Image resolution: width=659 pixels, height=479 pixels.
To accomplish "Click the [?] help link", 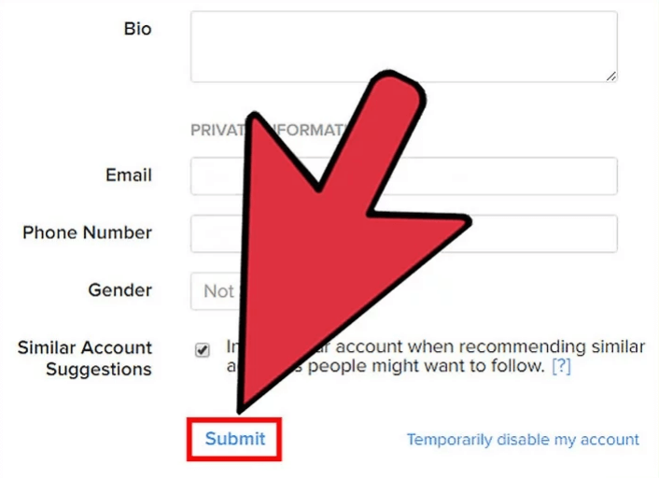I will pyautogui.click(x=560, y=367).
